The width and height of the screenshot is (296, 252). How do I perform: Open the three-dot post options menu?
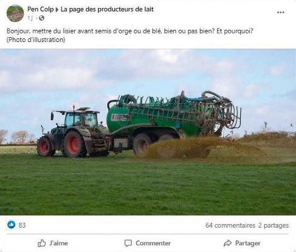(x=281, y=12)
